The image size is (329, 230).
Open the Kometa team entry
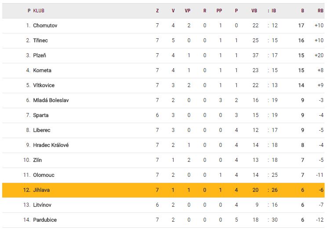(42, 70)
